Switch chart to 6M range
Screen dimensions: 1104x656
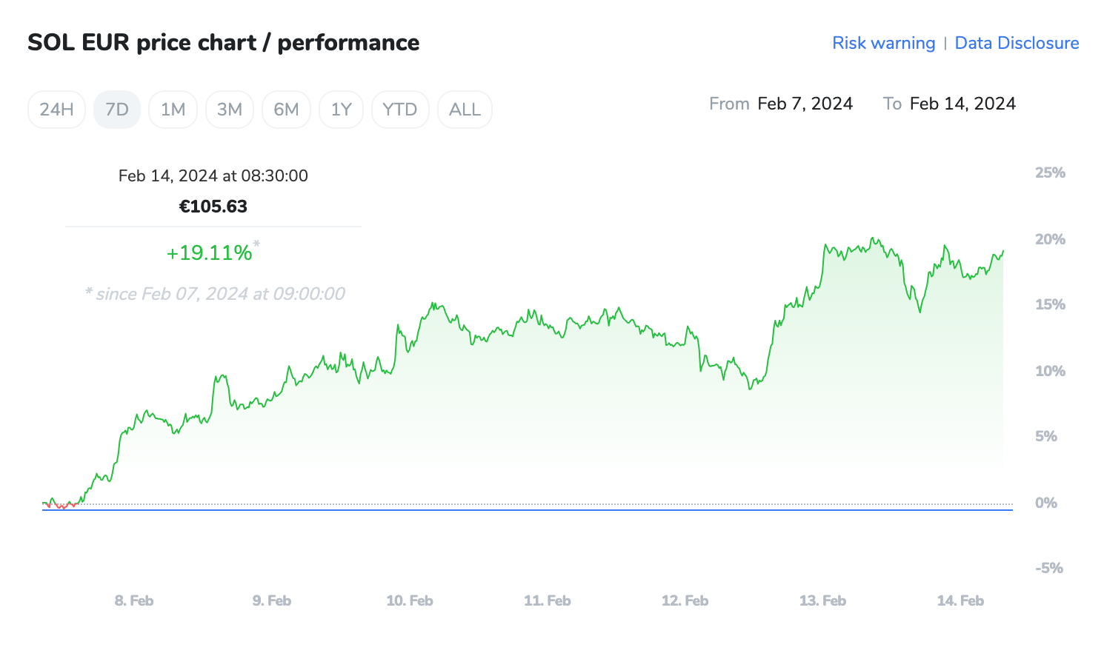tap(286, 110)
